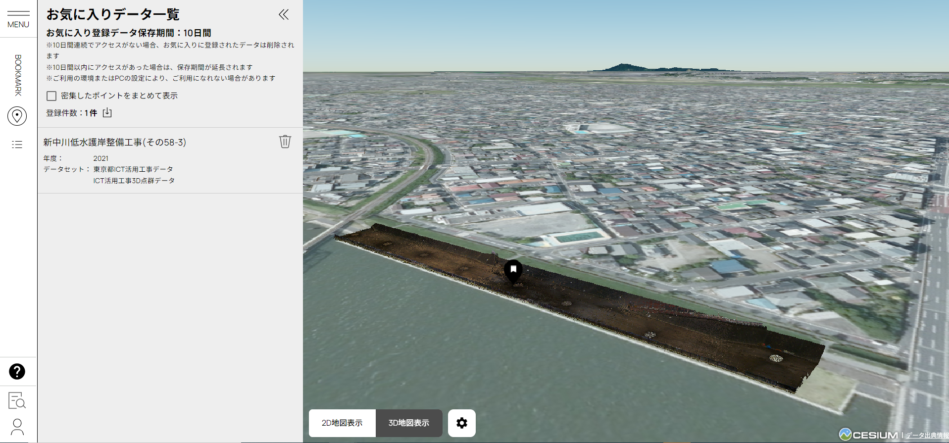Viewport: 949px width, 443px height.
Task: Click the 登録件数：1件 count text
Action: click(72, 113)
